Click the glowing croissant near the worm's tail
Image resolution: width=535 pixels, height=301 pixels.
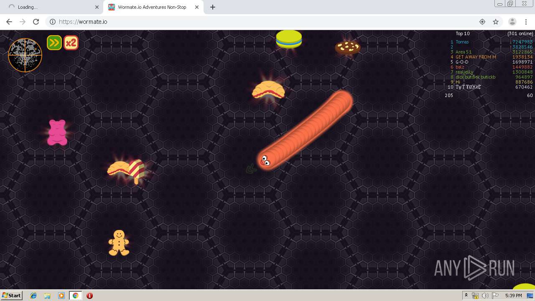coord(268,90)
